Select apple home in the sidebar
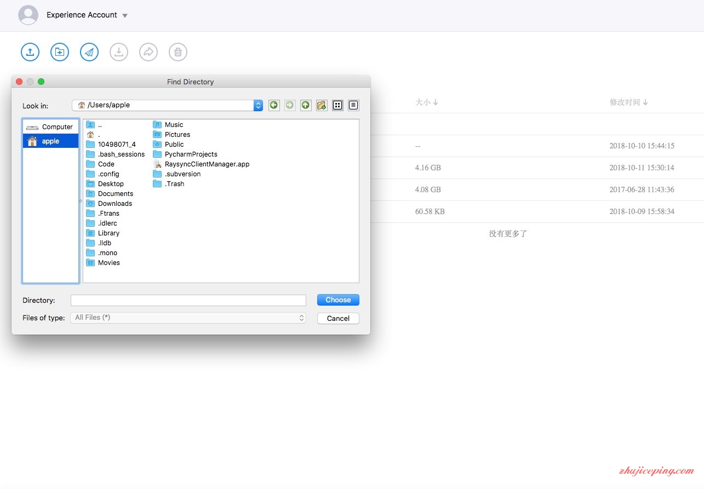 [50, 141]
